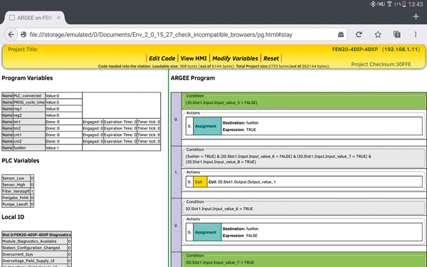Screen dimensions: 427x267
Task: Click the ARGEE Program heading
Action: [193, 78]
